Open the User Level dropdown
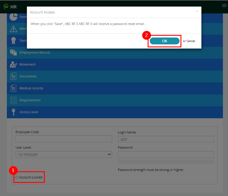Viewport: 228px width, 196px height. click(64, 154)
